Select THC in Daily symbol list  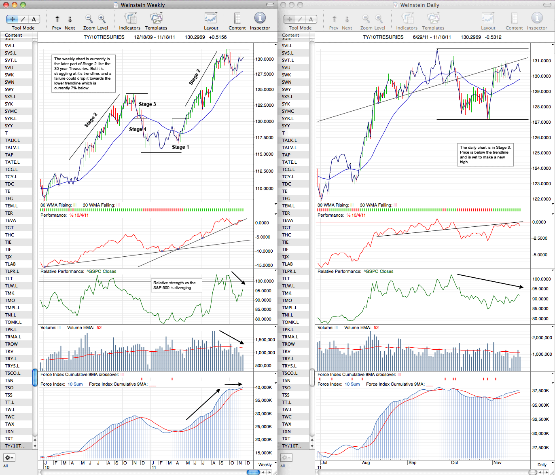(293, 235)
